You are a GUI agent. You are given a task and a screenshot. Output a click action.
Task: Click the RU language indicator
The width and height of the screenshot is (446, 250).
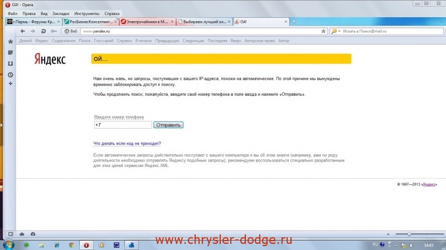pyautogui.click(x=375, y=244)
